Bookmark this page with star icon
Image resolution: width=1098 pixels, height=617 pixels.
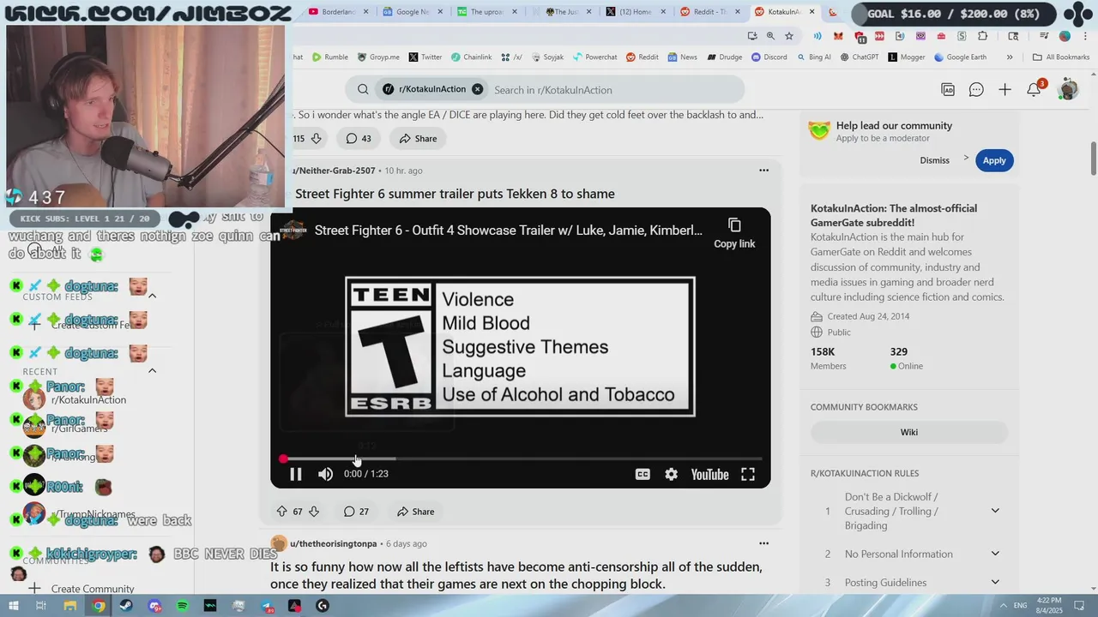point(789,36)
